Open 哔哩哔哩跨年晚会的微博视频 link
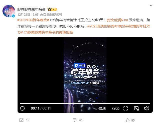 [x=48, y=32]
